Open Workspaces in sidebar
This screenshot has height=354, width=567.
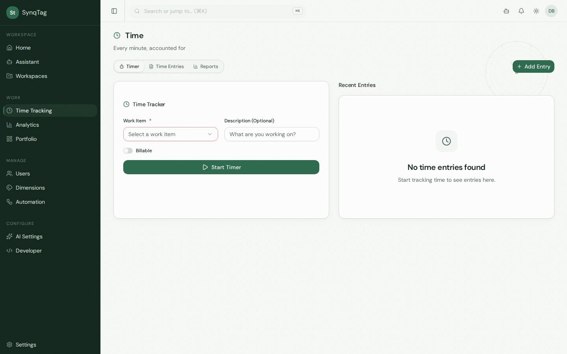(50, 76)
